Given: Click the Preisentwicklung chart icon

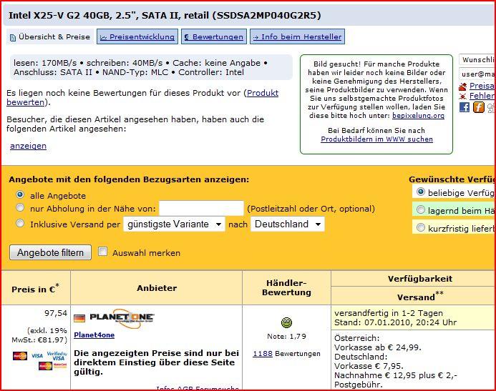Looking at the screenshot, I should pyautogui.click(x=103, y=38).
